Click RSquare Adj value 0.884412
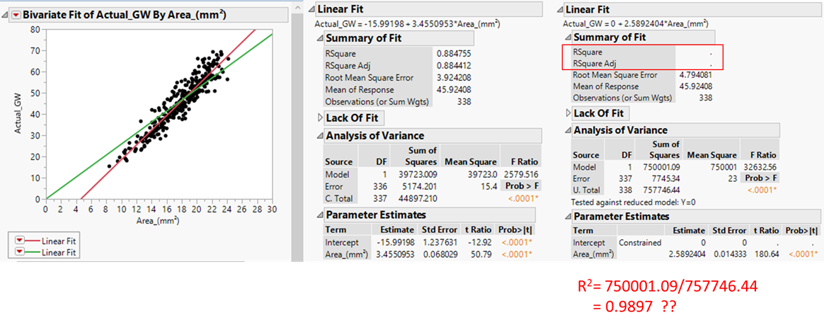The height and width of the screenshot is (327, 824). pyautogui.click(x=452, y=65)
